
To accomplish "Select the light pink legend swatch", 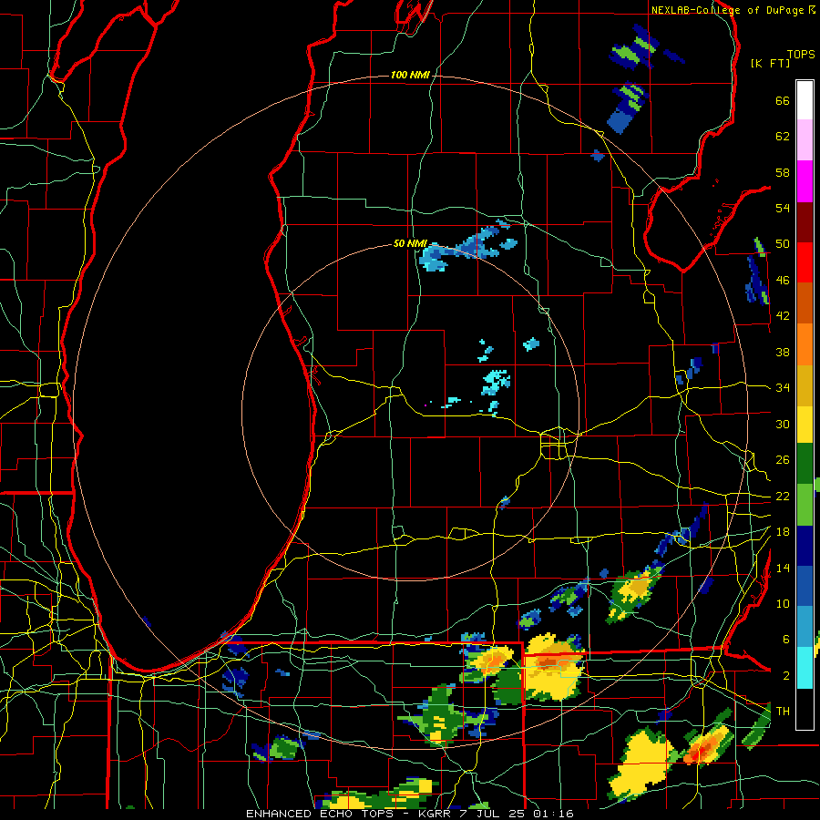I will coord(805,140).
